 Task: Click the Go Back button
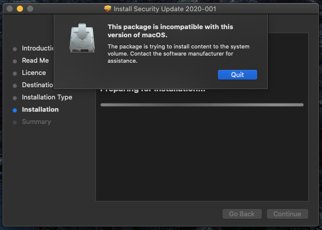(242, 214)
